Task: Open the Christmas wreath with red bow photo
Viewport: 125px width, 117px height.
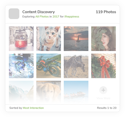Action: 103,66
